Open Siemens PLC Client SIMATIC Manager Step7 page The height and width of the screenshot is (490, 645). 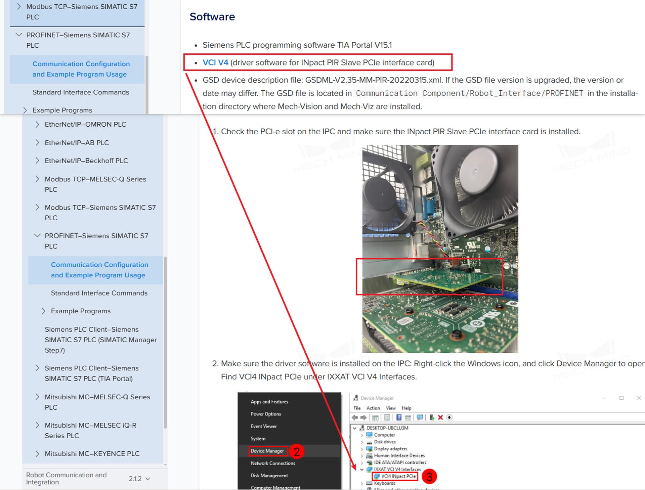tap(101, 340)
